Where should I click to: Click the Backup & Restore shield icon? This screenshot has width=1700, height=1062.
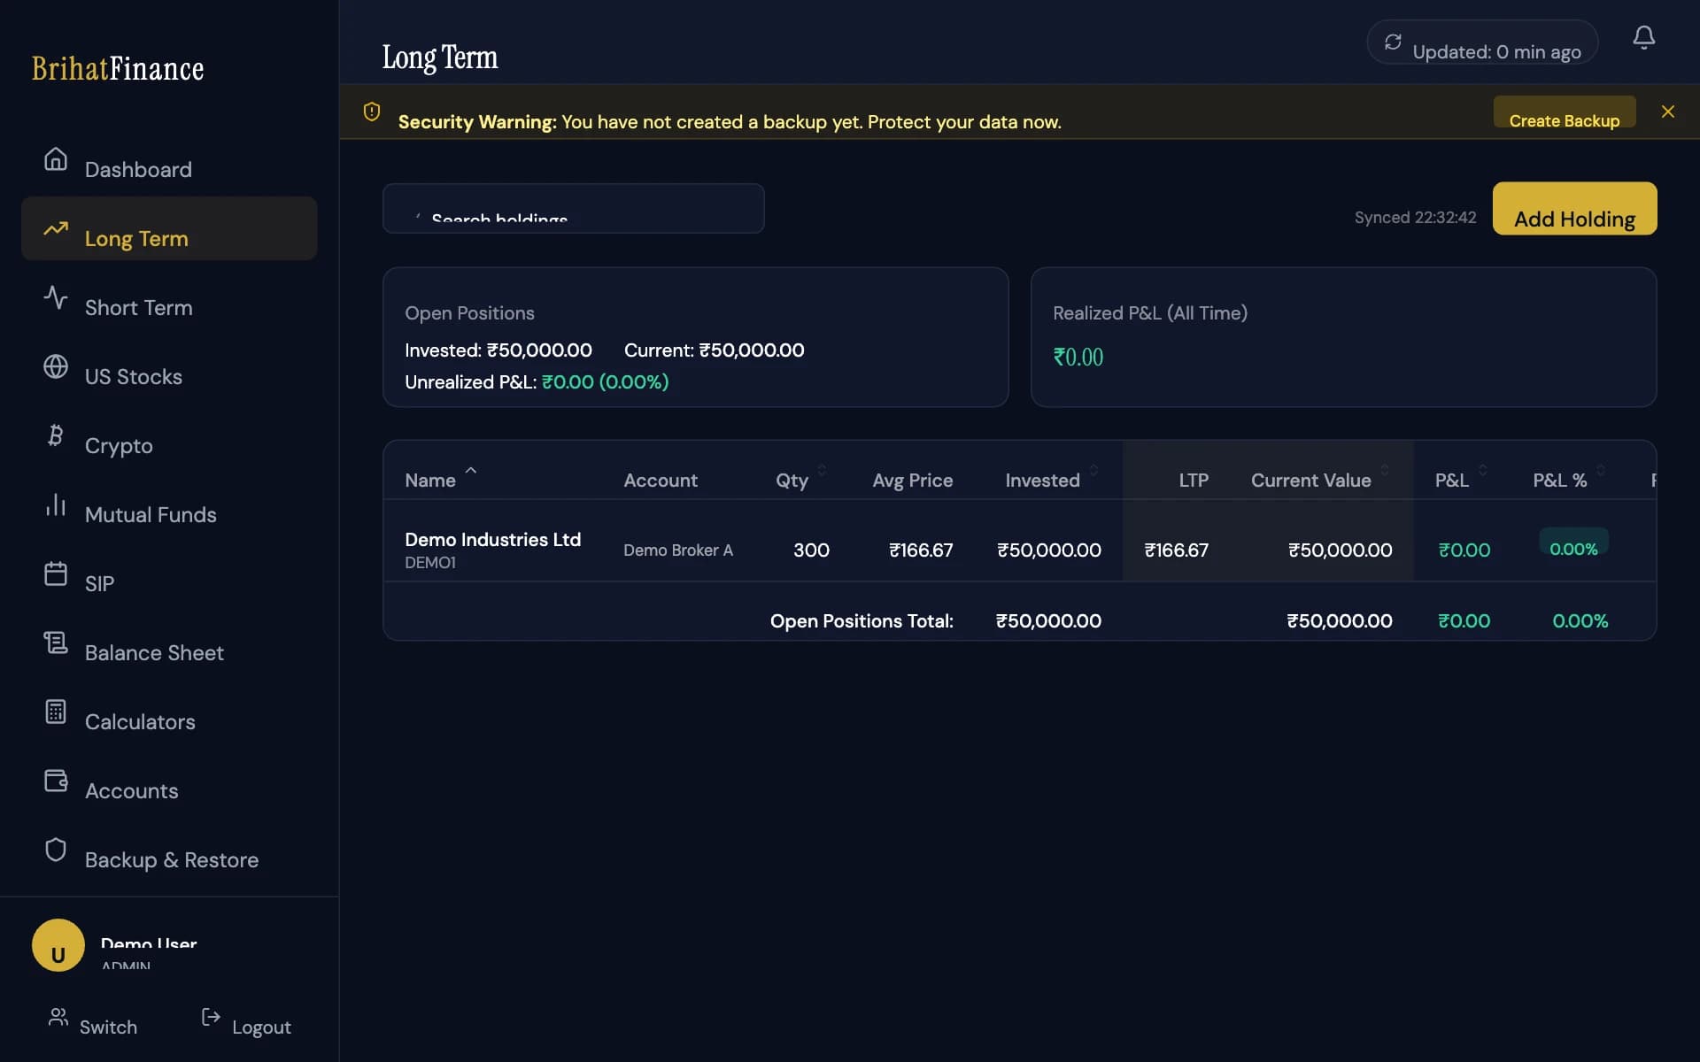pos(56,850)
